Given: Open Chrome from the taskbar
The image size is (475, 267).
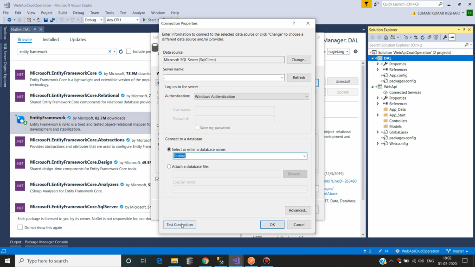Looking at the screenshot, I should [205, 261].
